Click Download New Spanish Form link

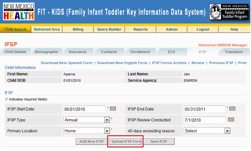(67, 63)
